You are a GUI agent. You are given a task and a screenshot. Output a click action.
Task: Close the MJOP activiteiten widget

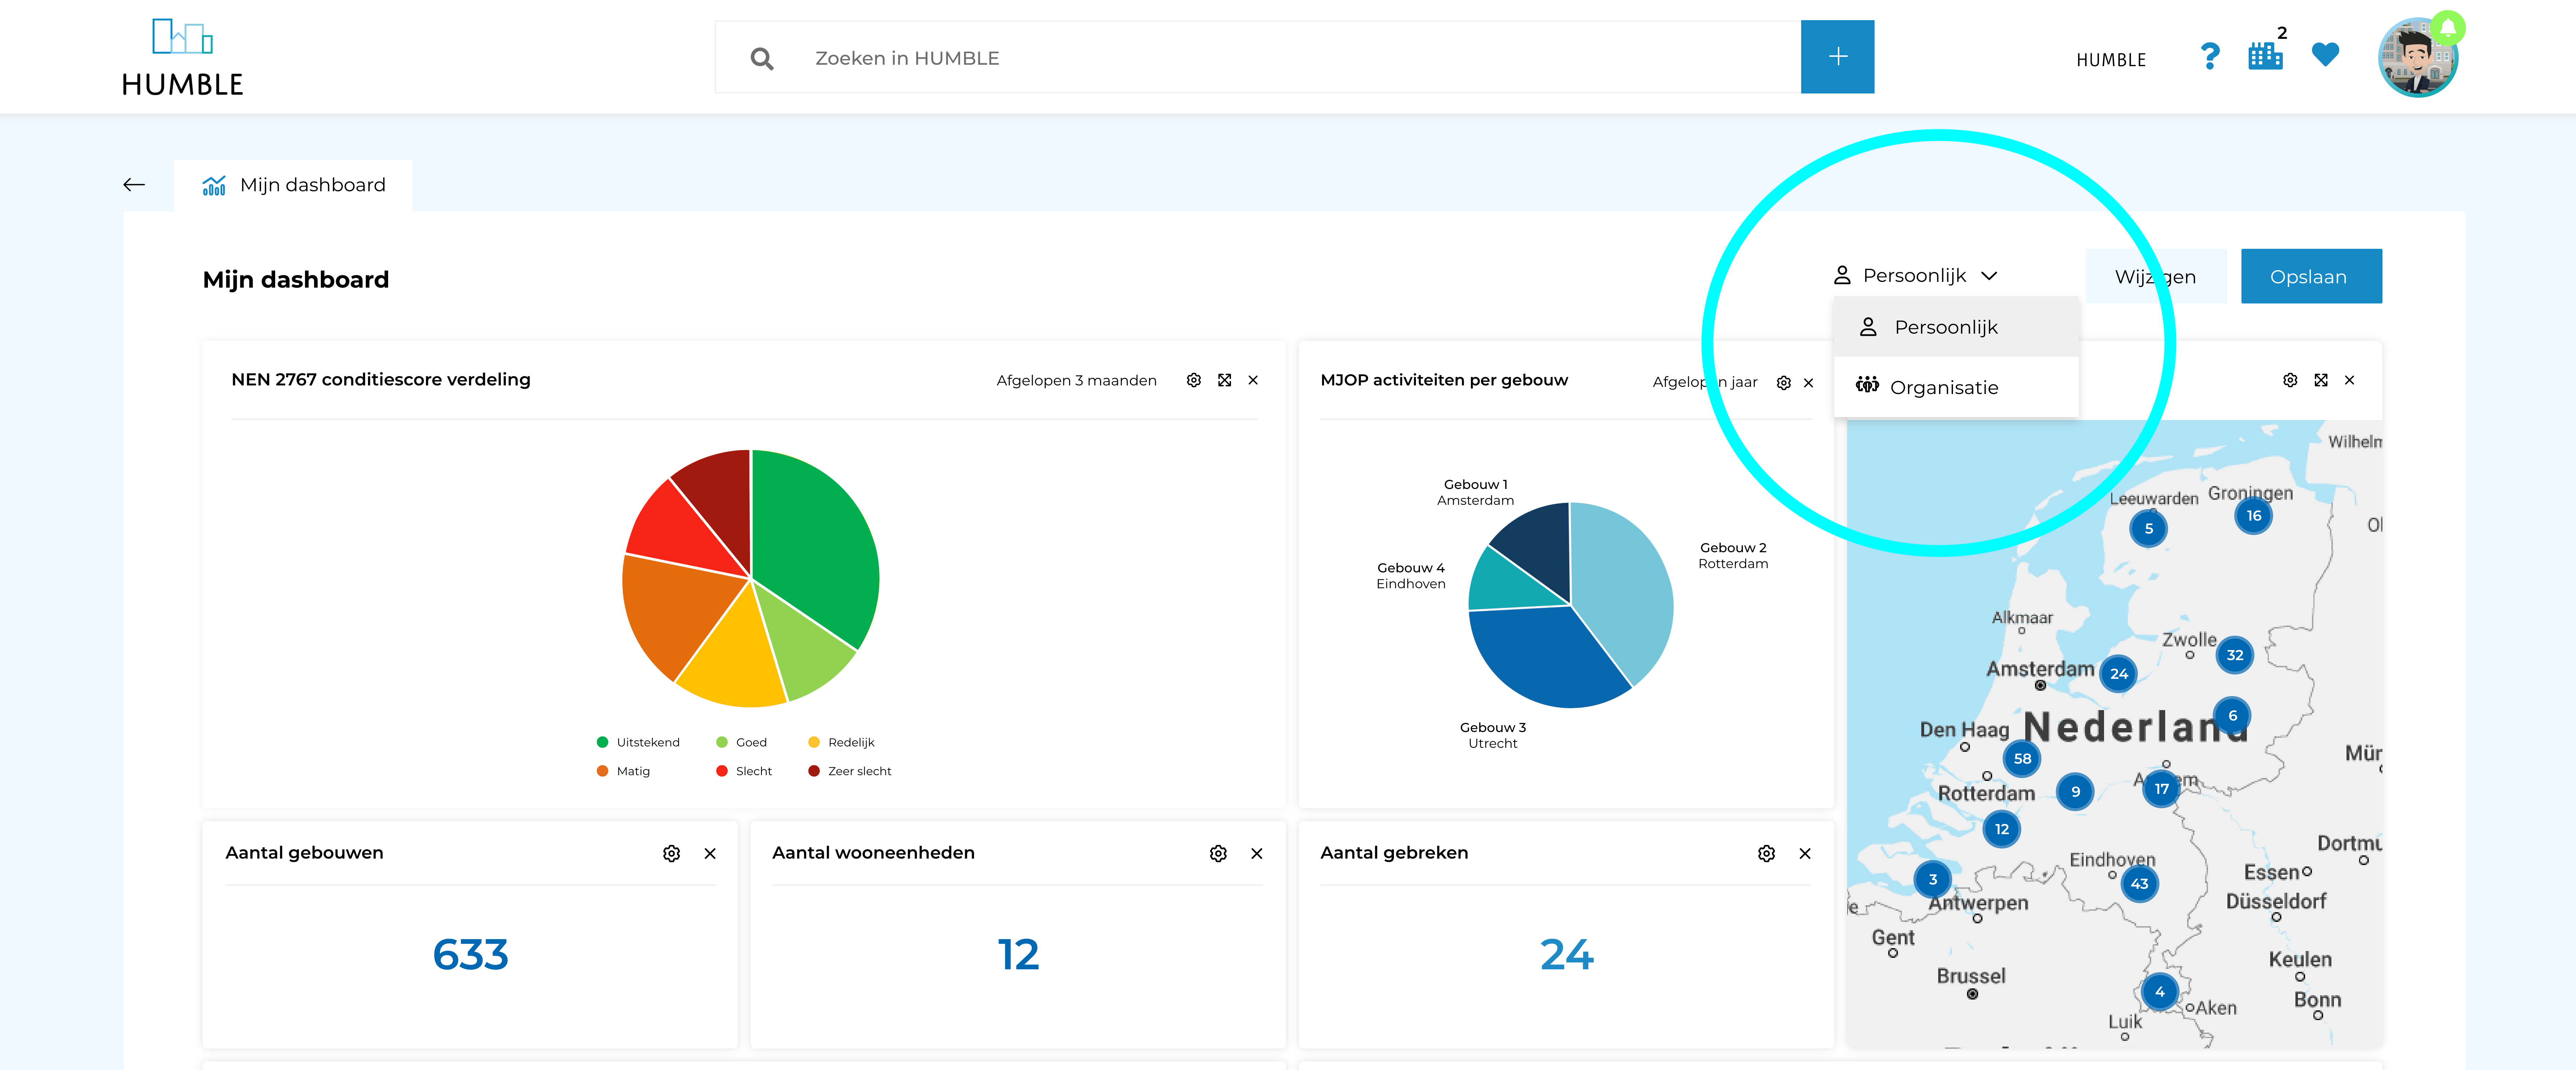click(x=1808, y=383)
